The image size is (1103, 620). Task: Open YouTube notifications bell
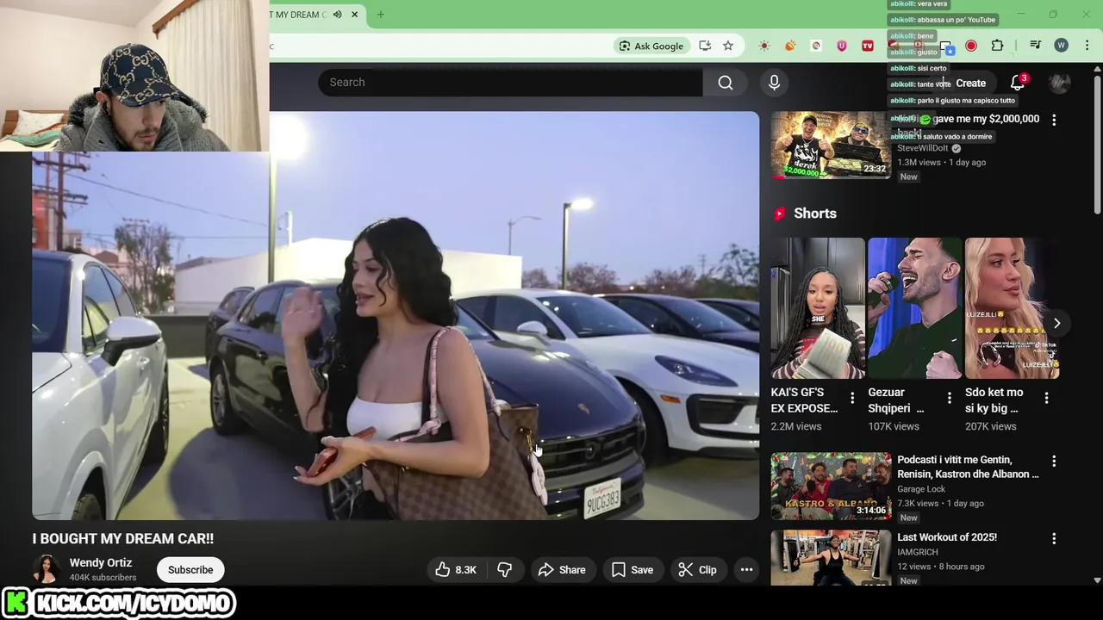click(1018, 83)
